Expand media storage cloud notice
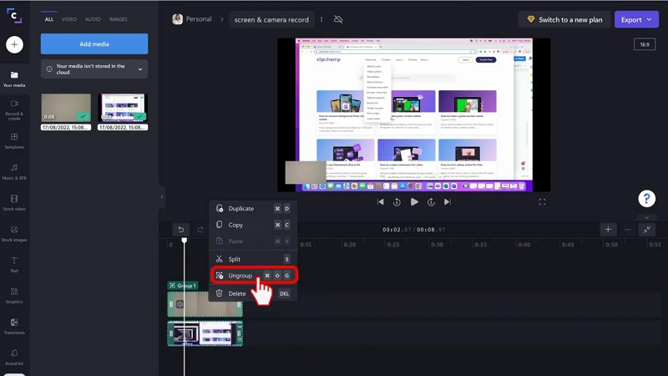The width and height of the screenshot is (668, 376). (x=140, y=69)
